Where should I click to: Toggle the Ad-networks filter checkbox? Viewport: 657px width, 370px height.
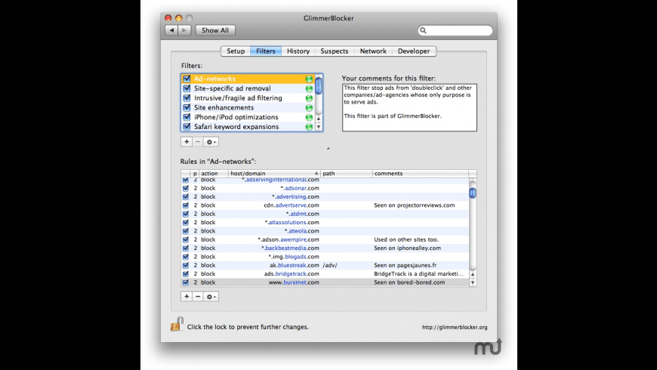187,79
